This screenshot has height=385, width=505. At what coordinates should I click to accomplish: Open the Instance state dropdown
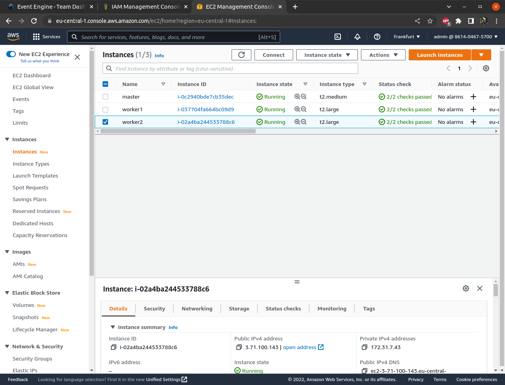(x=327, y=55)
